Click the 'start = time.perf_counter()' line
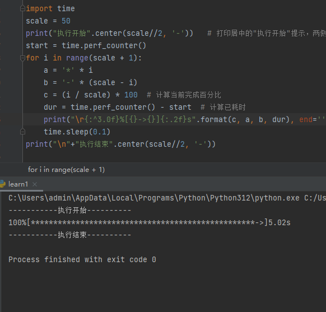Image resolution: width=326 pixels, height=312 pixels. (x=86, y=46)
